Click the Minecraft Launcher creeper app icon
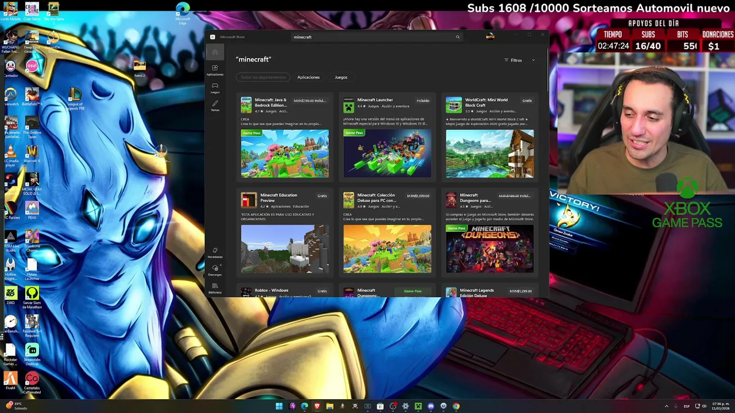Image resolution: width=735 pixels, height=413 pixels. pos(349,105)
